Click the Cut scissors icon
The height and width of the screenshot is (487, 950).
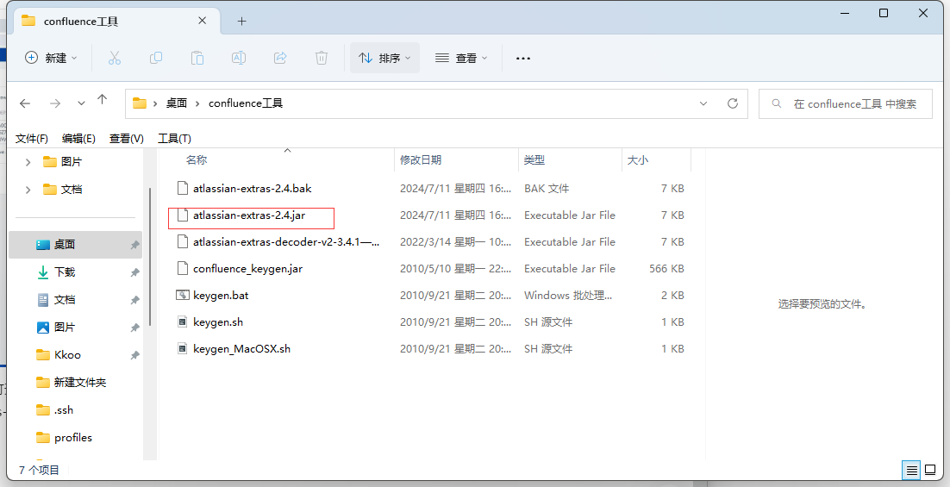(115, 58)
